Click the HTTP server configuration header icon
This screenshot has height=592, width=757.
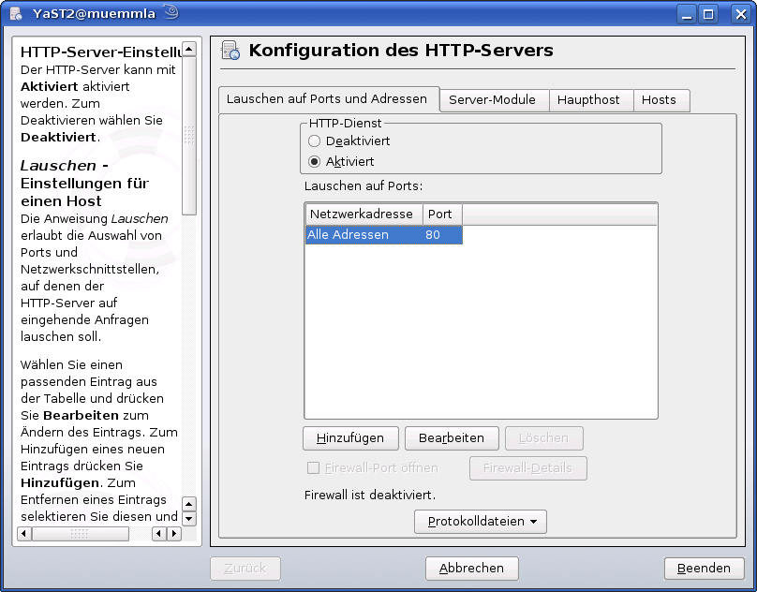click(x=230, y=51)
